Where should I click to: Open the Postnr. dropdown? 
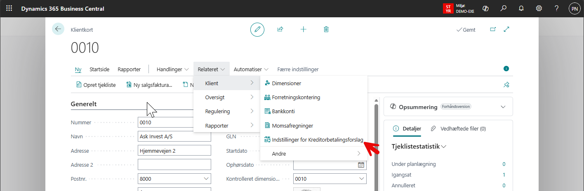206,179
